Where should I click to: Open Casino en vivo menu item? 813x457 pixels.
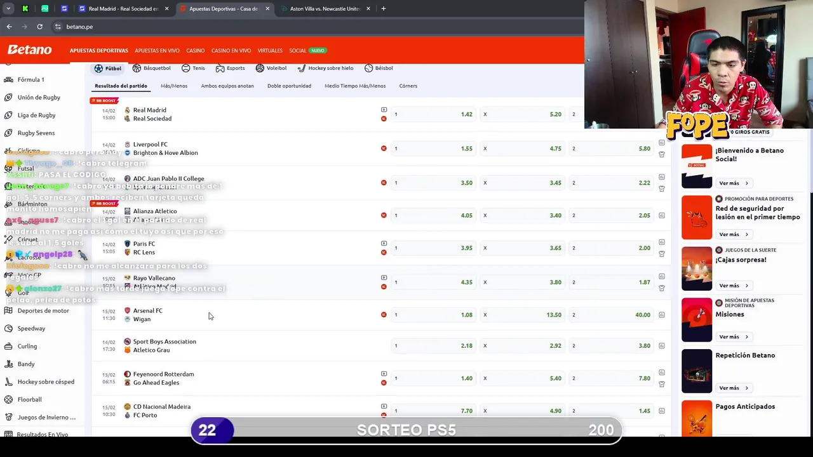point(231,50)
